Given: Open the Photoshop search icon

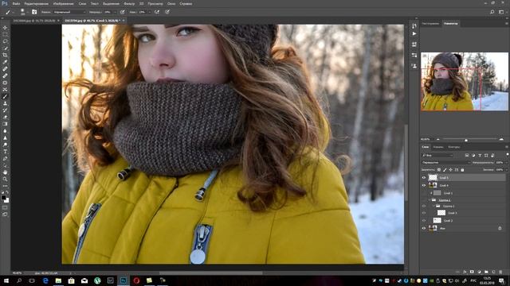Looking at the screenshot, I should tap(492, 12).
